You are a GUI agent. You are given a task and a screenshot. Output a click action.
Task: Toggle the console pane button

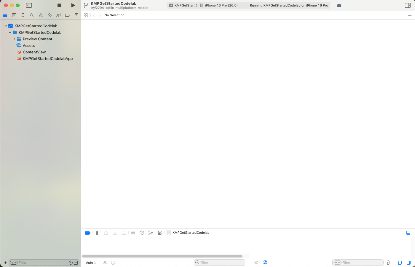pos(408,263)
